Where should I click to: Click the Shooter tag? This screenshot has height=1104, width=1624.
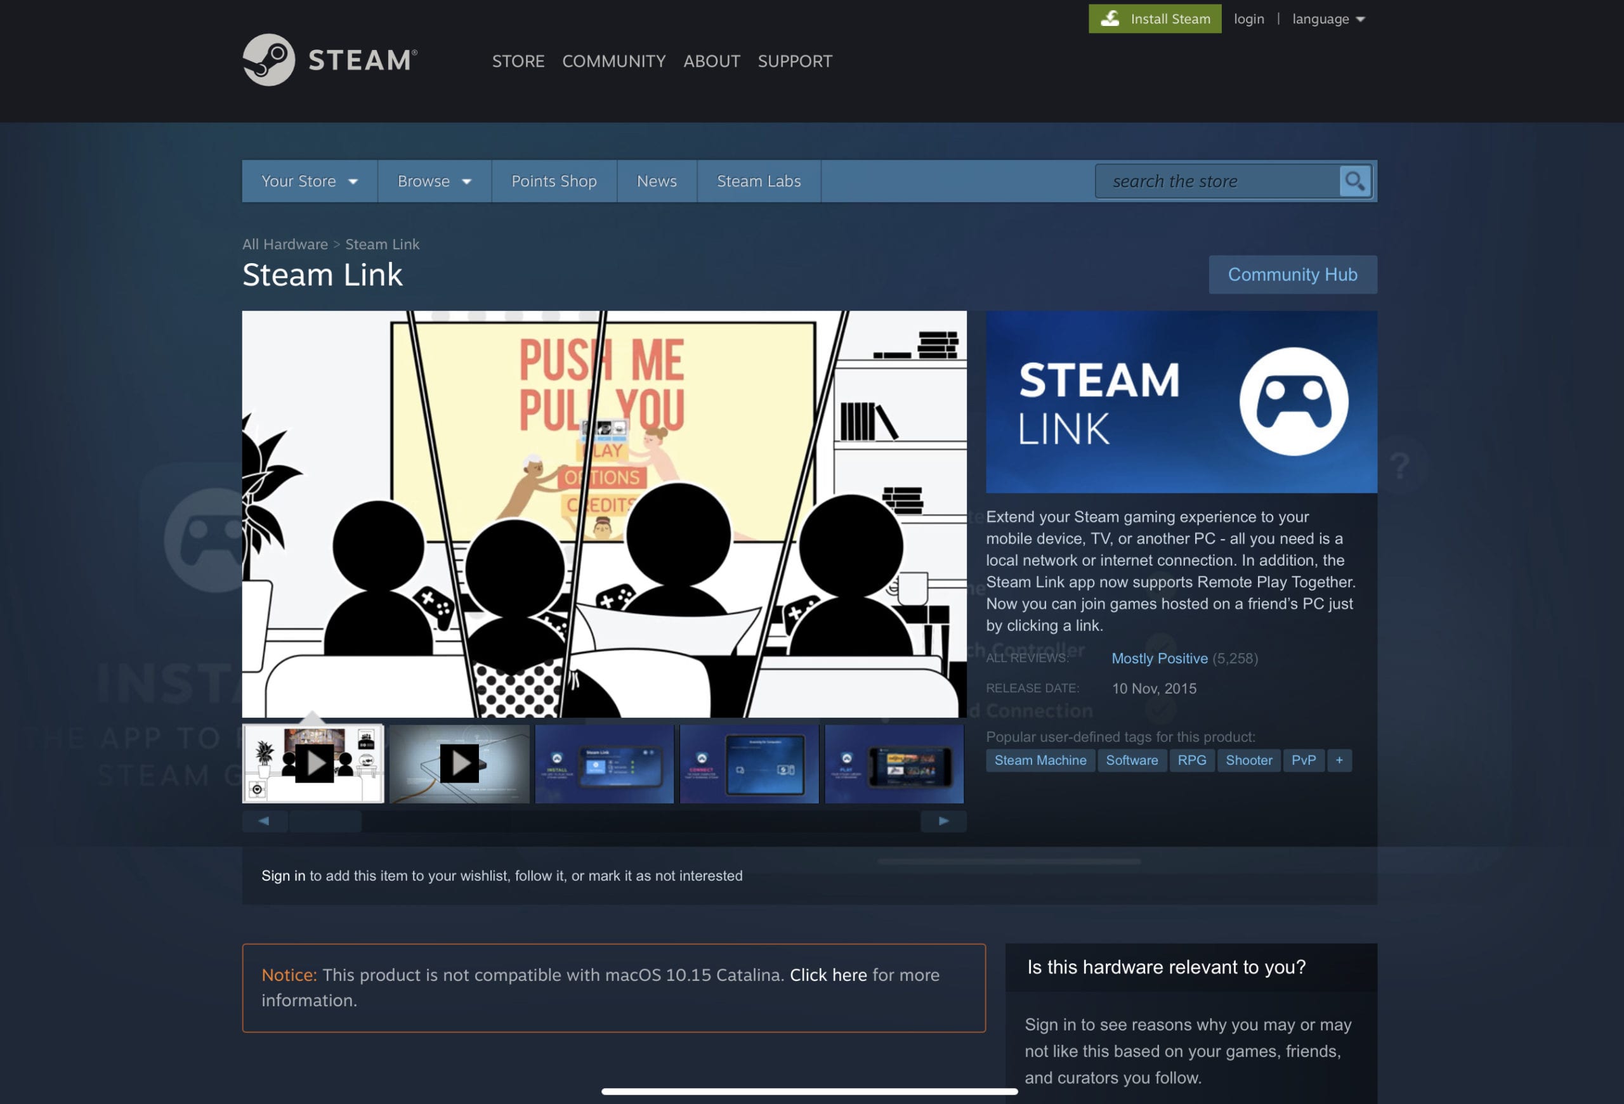pyautogui.click(x=1248, y=760)
